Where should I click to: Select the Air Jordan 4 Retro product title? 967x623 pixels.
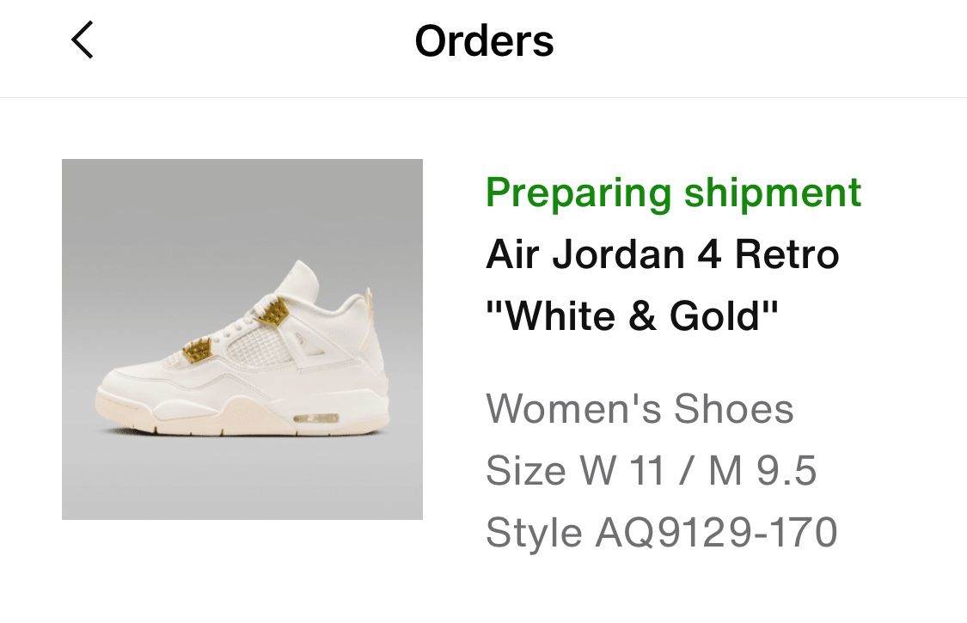[662, 254]
